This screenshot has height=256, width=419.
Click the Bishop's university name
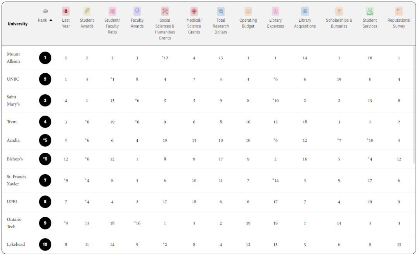[15, 159]
